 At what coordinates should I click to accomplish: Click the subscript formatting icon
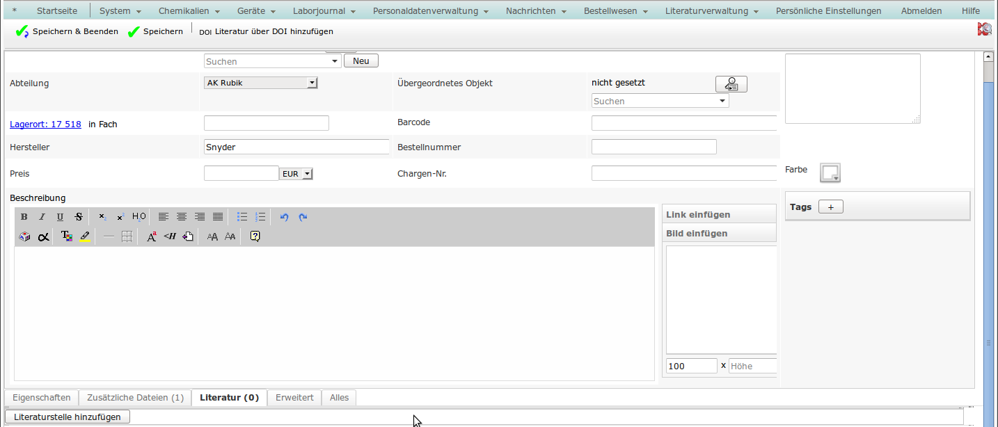click(x=102, y=217)
